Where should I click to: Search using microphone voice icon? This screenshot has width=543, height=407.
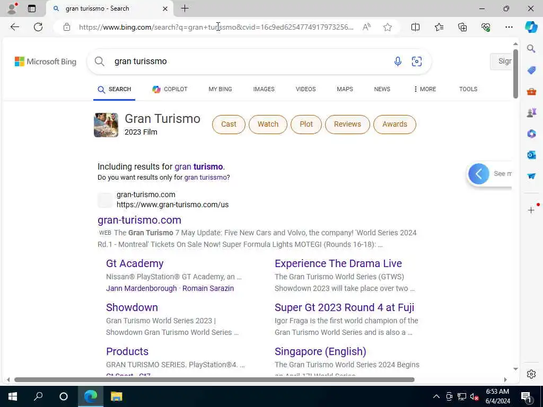[x=398, y=61]
